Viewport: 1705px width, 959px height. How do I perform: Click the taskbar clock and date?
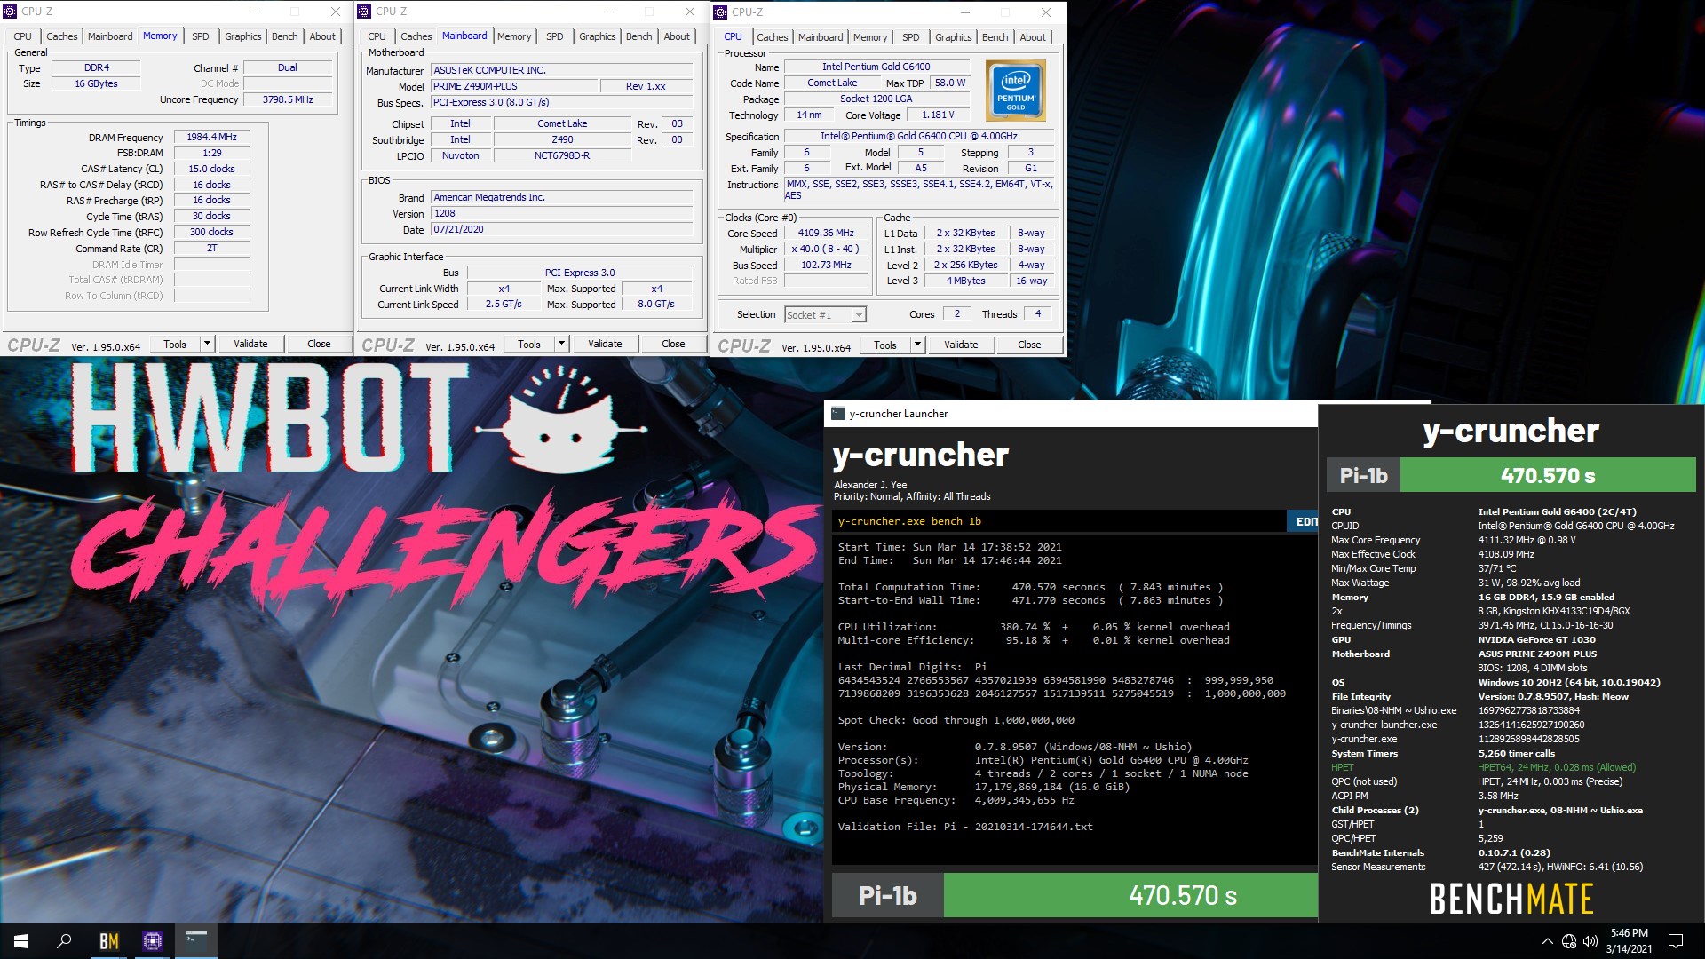(x=1629, y=941)
